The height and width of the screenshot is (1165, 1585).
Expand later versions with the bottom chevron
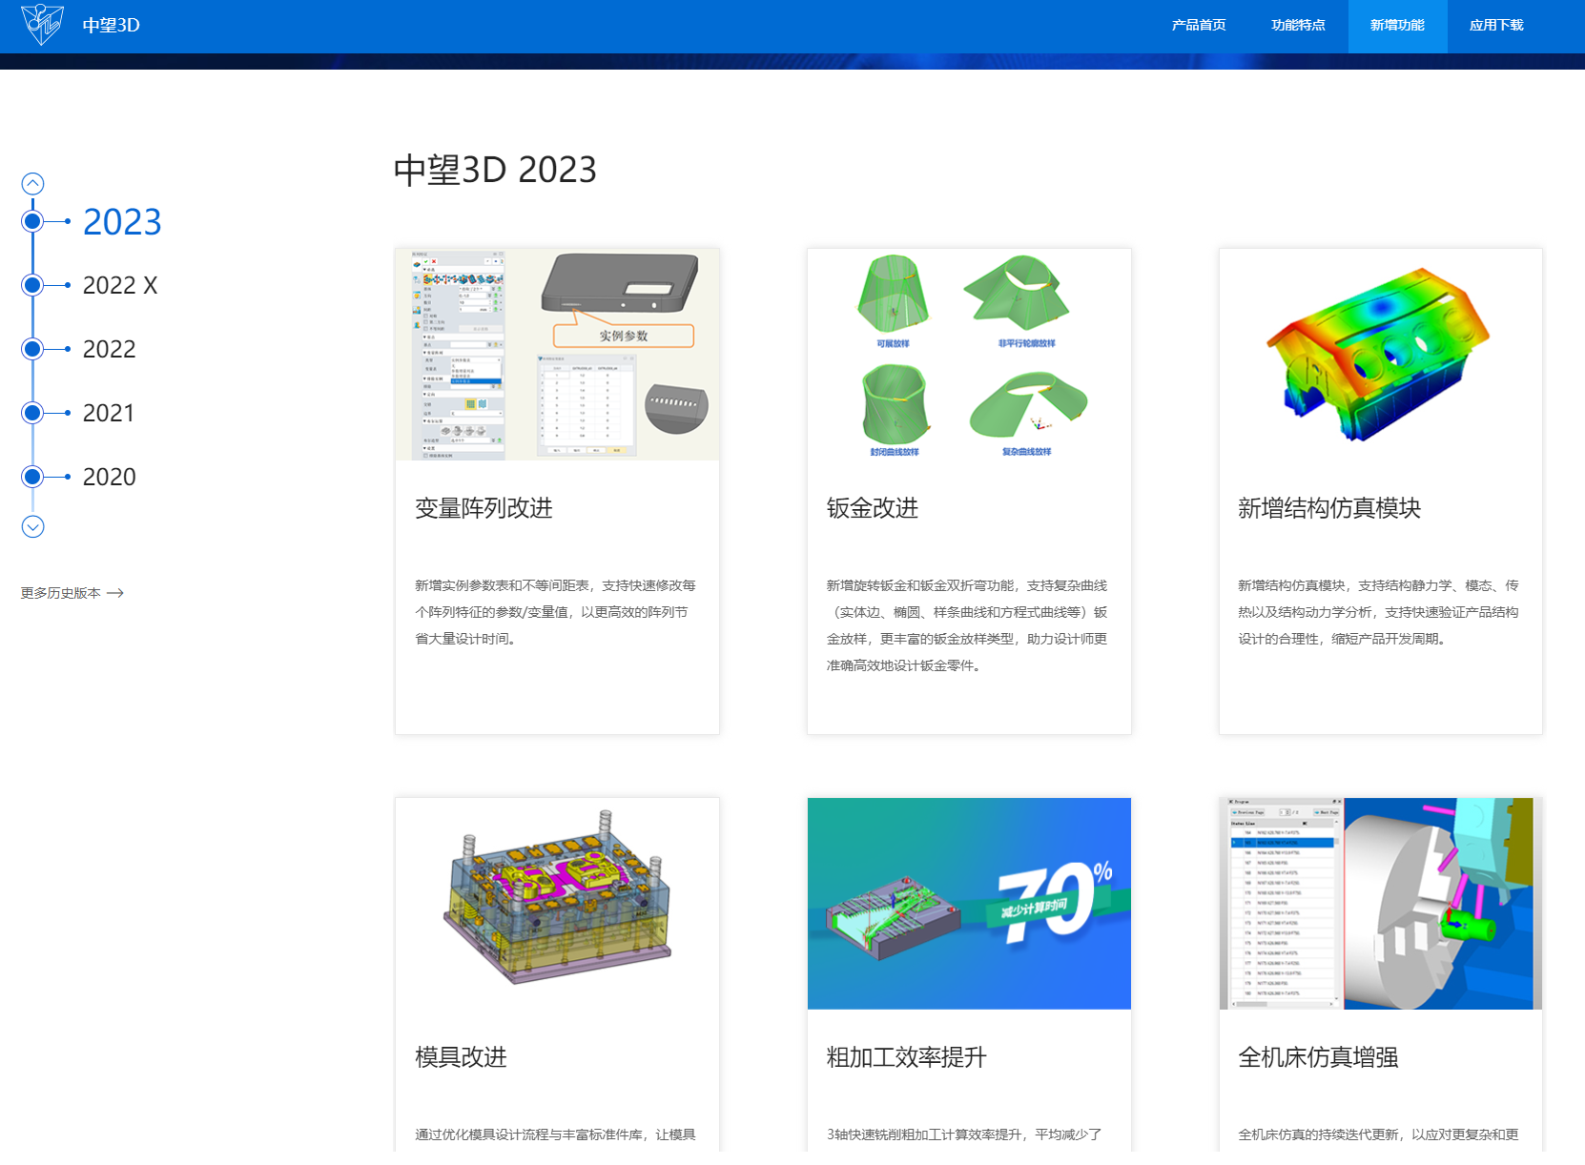[x=32, y=525]
